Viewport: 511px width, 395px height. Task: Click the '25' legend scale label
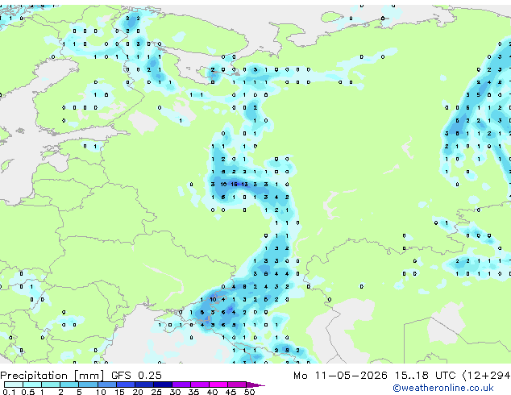tap(156, 392)
